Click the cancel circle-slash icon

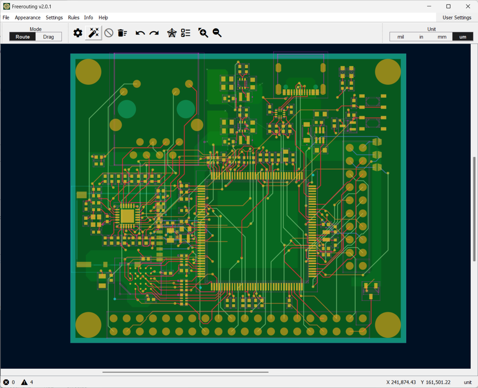[109, 33]
